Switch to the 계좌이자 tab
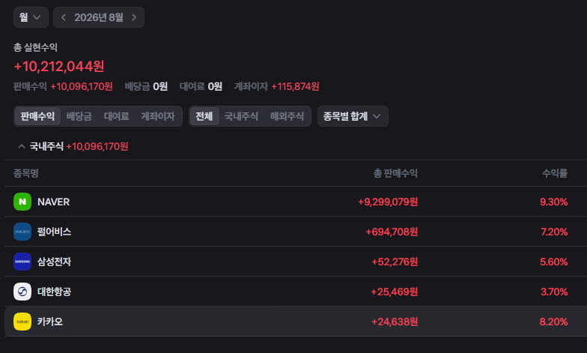This screenshot has height=353, width=587. pos(158,116)
